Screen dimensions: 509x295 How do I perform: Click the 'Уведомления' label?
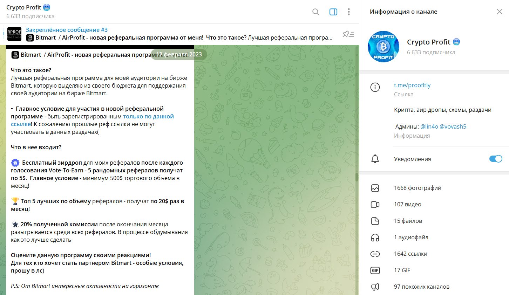click(412, 159)
